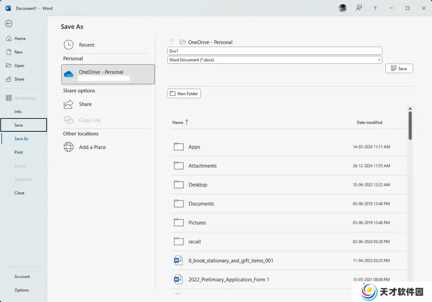Open the Account page

pyautogui.click(x=22, y=276)
